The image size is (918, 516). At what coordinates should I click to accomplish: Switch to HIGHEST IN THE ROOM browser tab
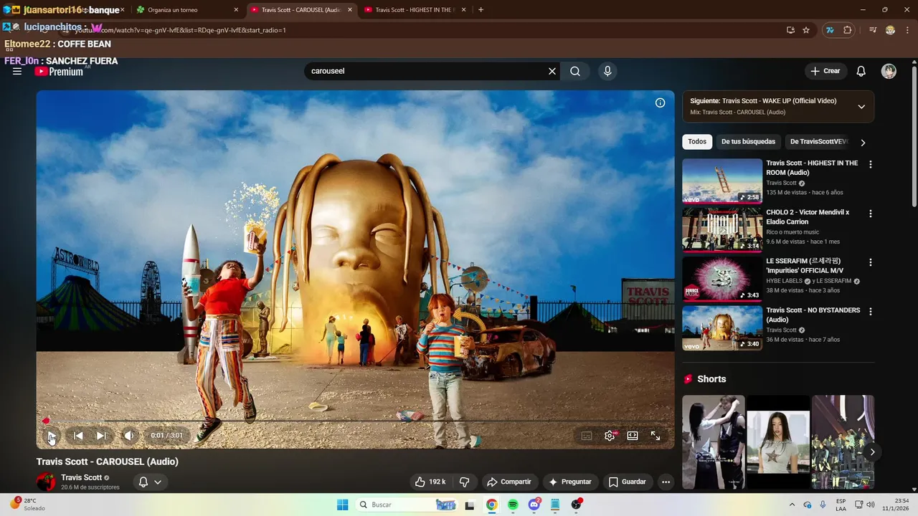click(416, 10)
